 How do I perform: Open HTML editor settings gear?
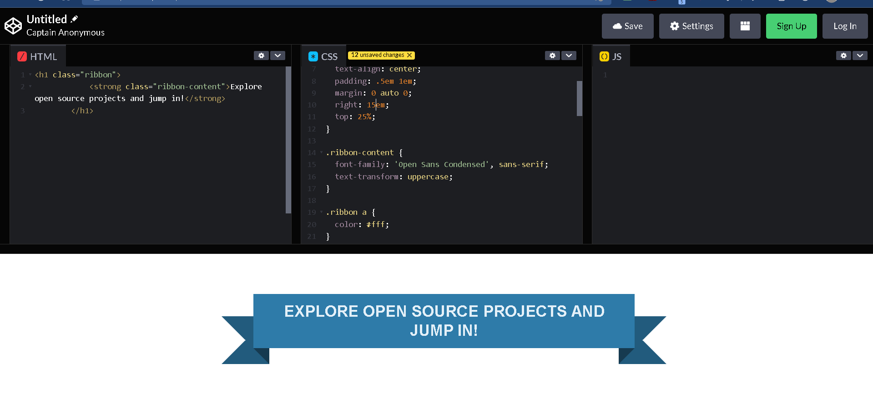pos(261,56)
